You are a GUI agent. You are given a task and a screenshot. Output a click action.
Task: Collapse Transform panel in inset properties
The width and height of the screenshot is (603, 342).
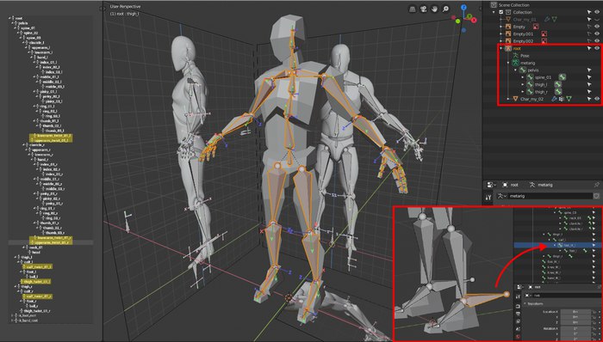525,303
